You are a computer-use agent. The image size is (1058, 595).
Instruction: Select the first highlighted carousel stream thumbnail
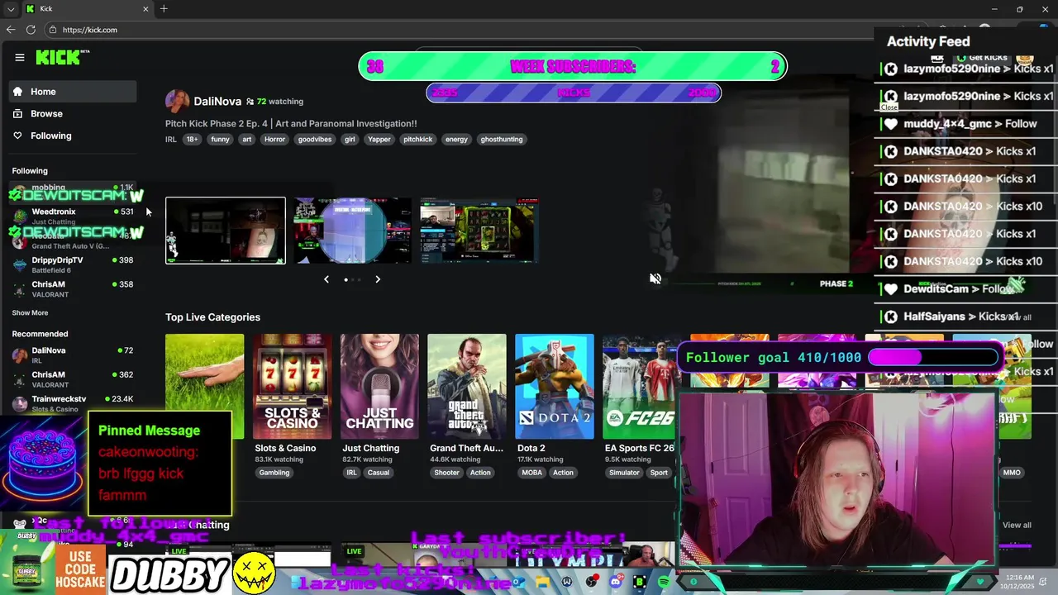(226, 231)
